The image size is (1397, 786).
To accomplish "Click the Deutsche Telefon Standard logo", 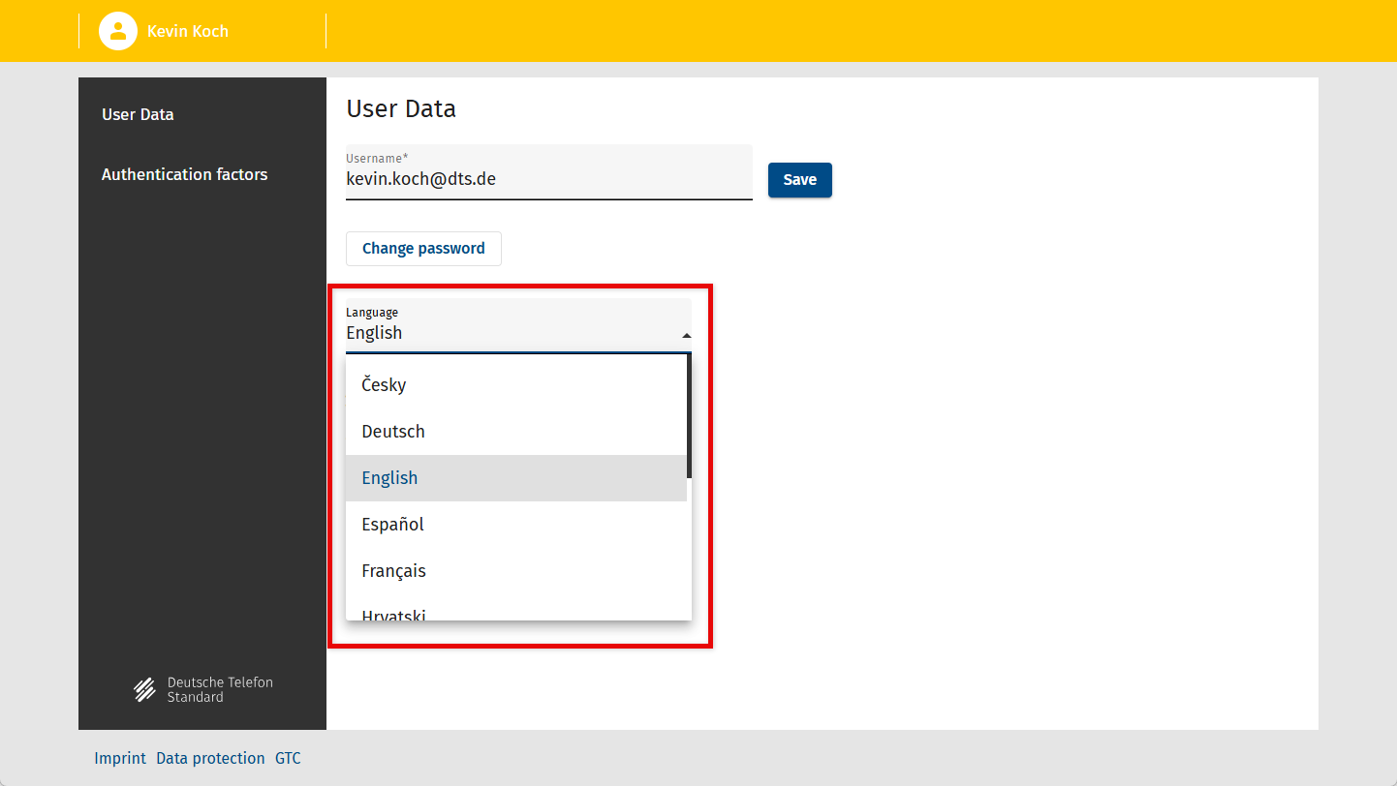I will tap(203, 689).
